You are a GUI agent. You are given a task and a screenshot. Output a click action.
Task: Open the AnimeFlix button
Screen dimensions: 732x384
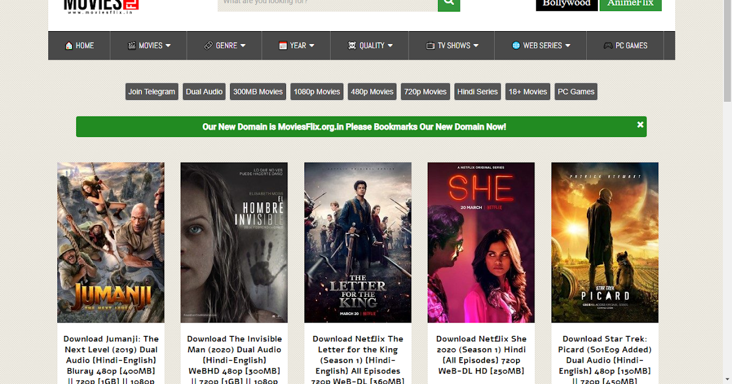click(x=630, y=5)
